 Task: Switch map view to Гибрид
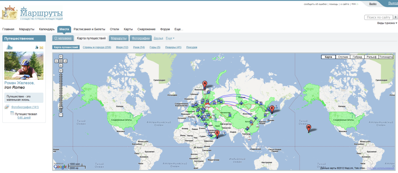[x=357, y=57]
